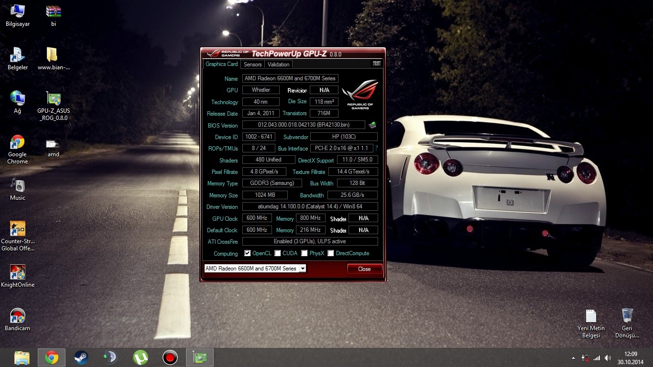Open File Explorer on the taskbar
Screen dimensions: 653x367
point(22,357)
